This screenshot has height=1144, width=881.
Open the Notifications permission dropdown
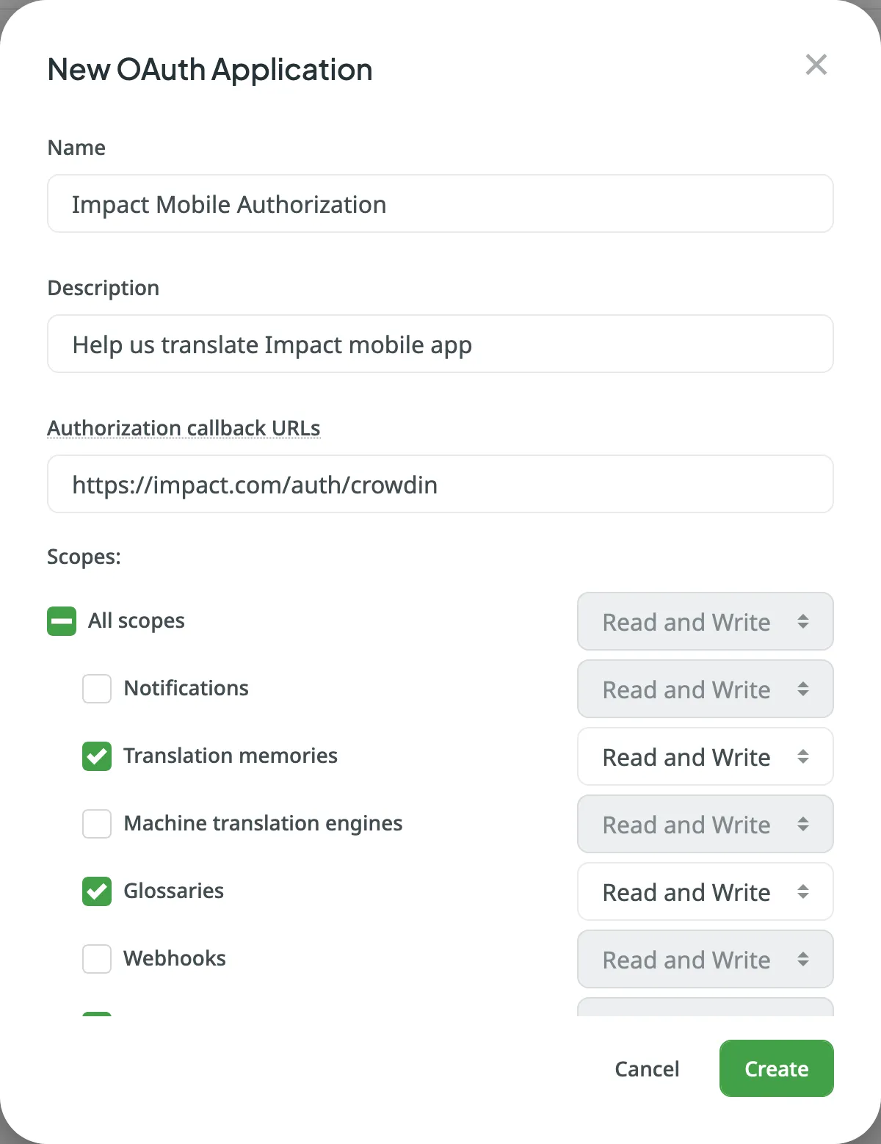704,689
